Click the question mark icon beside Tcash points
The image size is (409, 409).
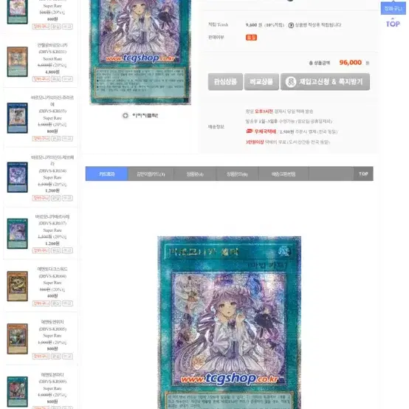pos(291,25)
